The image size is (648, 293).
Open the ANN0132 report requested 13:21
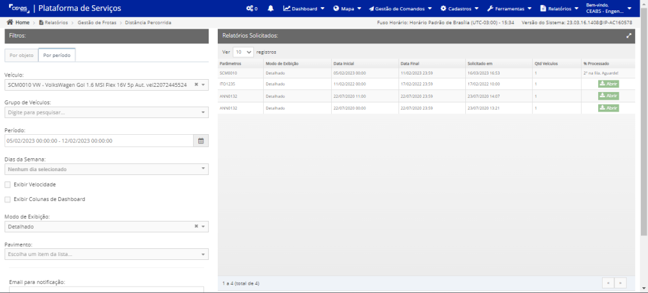pos(608,108)
